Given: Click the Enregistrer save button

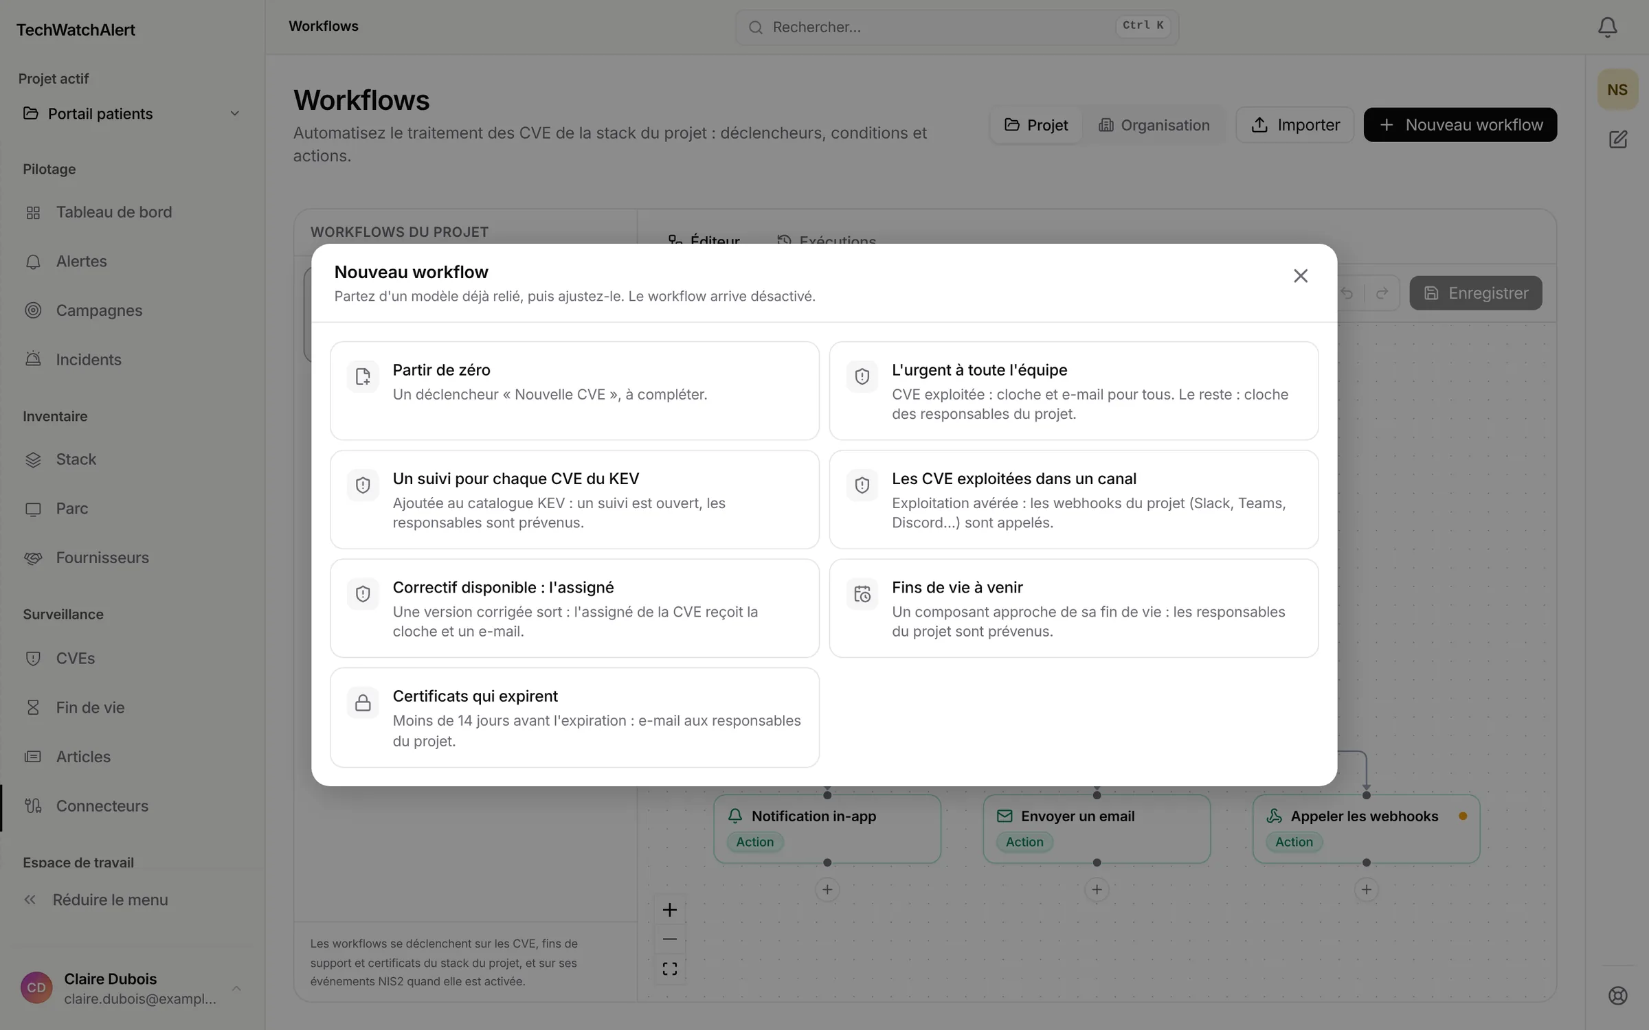Looking at the screenshot, I should click(x=1475, y=293).
